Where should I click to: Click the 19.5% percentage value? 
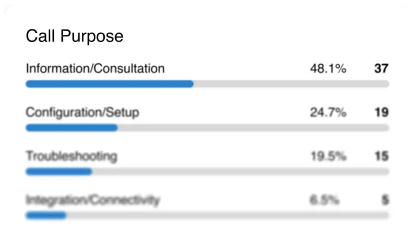point(328,157)
